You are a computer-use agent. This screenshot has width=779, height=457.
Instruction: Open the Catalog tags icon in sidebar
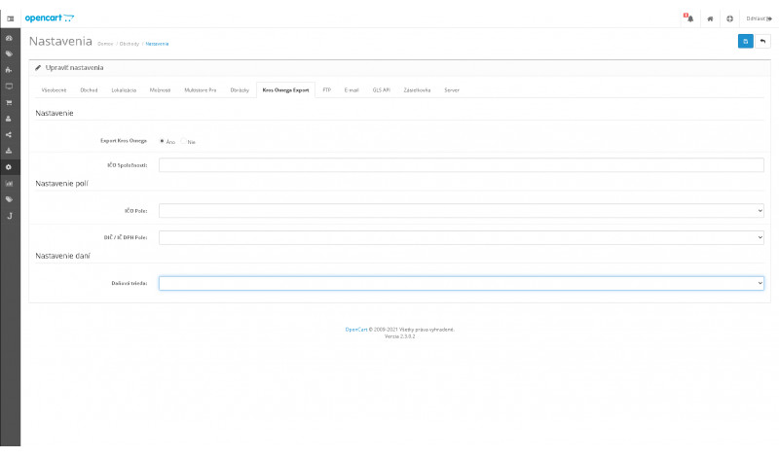tap(9, 53)
